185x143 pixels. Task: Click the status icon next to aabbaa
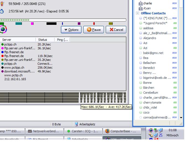(x=140, y=28)
